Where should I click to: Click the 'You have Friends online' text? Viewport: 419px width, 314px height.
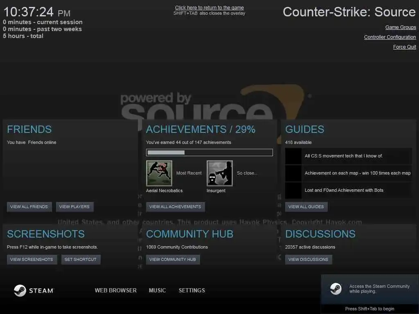pyautogui.click(x=32, y=143)
